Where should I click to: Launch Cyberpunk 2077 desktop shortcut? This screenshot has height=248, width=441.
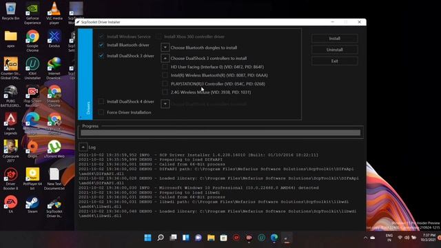coord(11,151)
